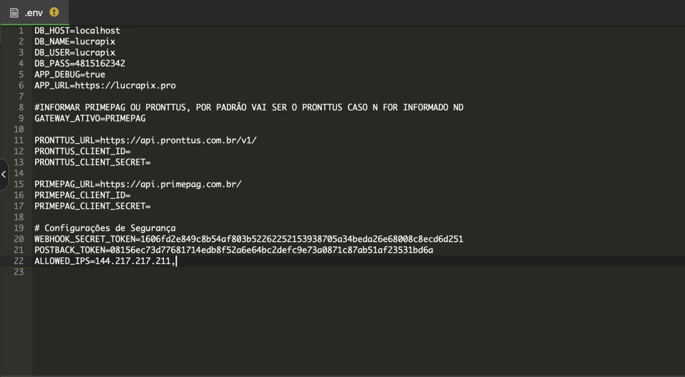Click the GATEWAY_ATIVO=PRIMEPAG line
The image size is (685, 377).
(90, 118)
